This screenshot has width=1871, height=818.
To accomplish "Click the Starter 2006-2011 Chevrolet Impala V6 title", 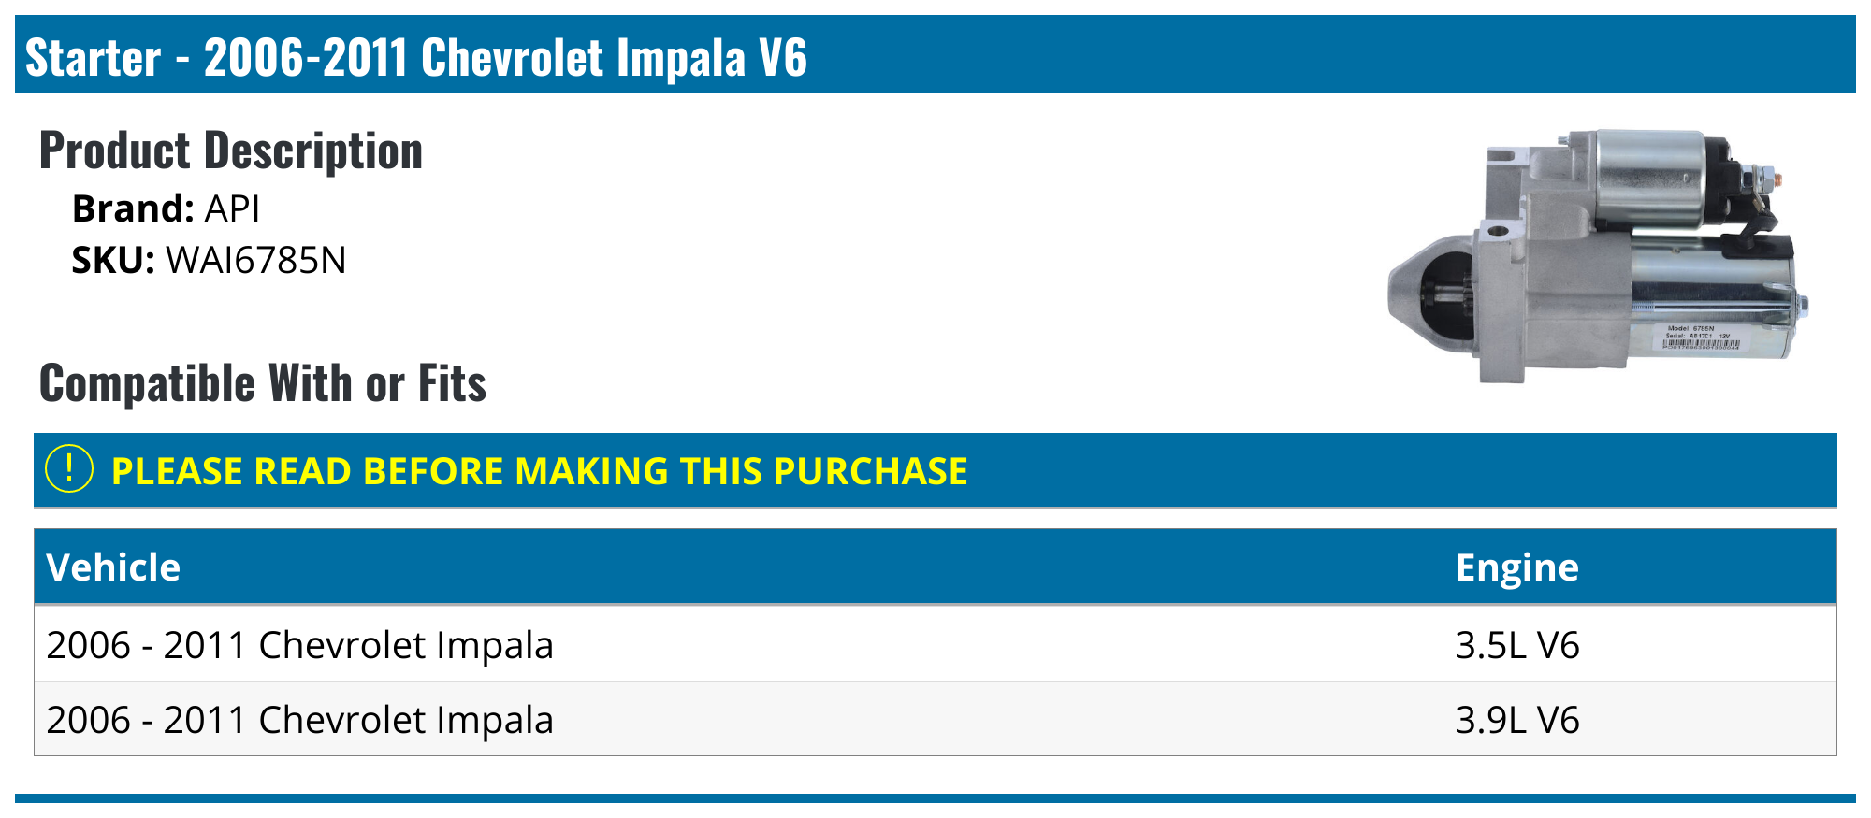I will tap(415, 57).
